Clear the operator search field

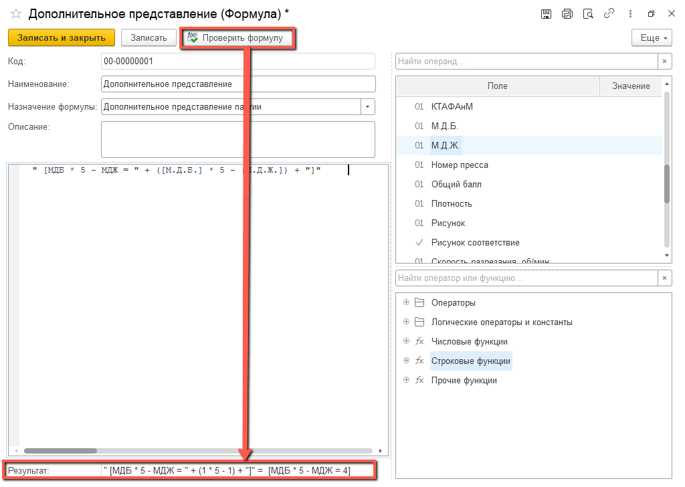664,278
